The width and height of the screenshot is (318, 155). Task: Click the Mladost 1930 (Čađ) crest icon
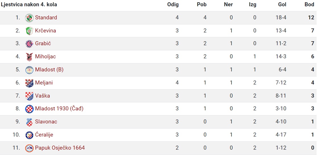pyautogui.click(x=29, y=109)
